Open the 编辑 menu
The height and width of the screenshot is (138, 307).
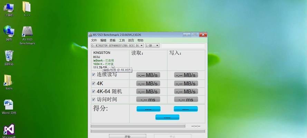tap(103, 40)
